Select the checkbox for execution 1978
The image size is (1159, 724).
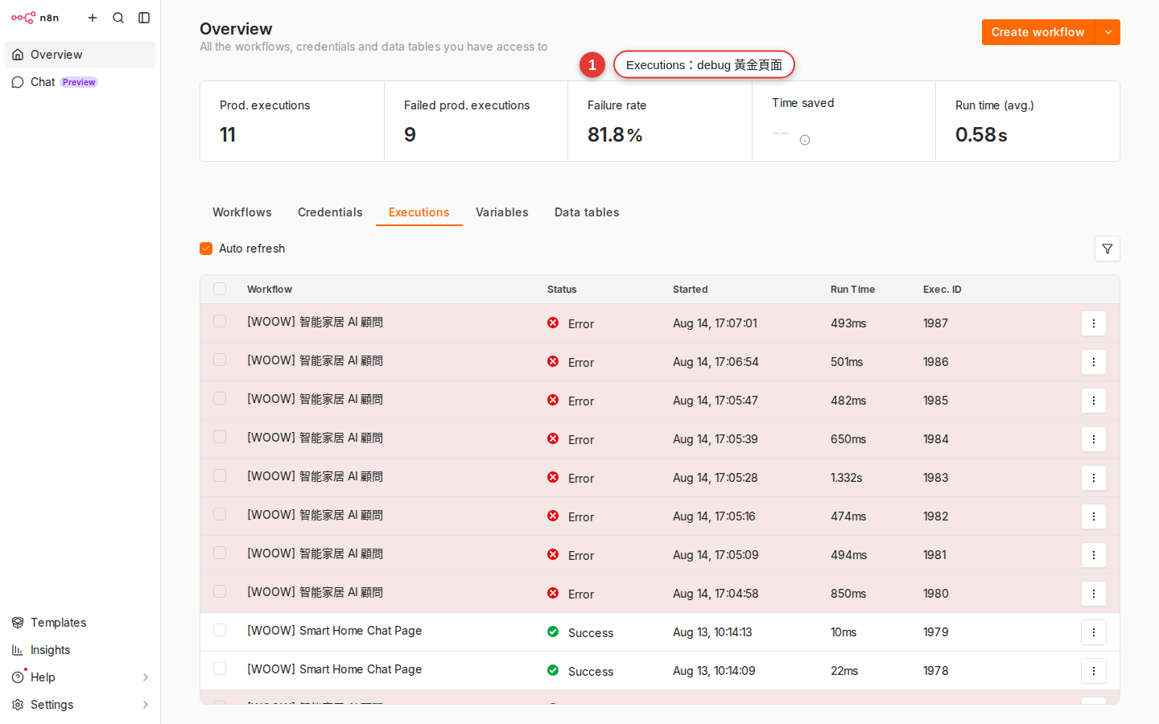click(220, 668)
